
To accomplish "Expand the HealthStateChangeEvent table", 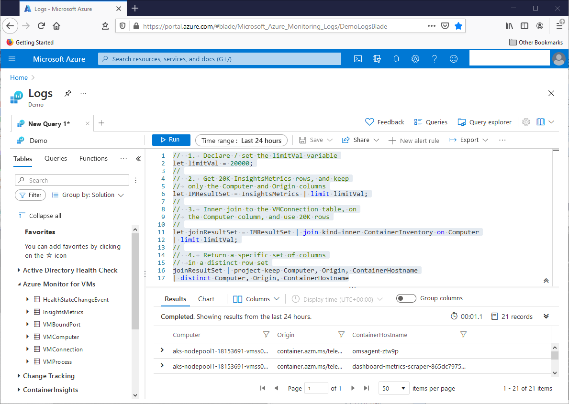I will click(27, 299).
